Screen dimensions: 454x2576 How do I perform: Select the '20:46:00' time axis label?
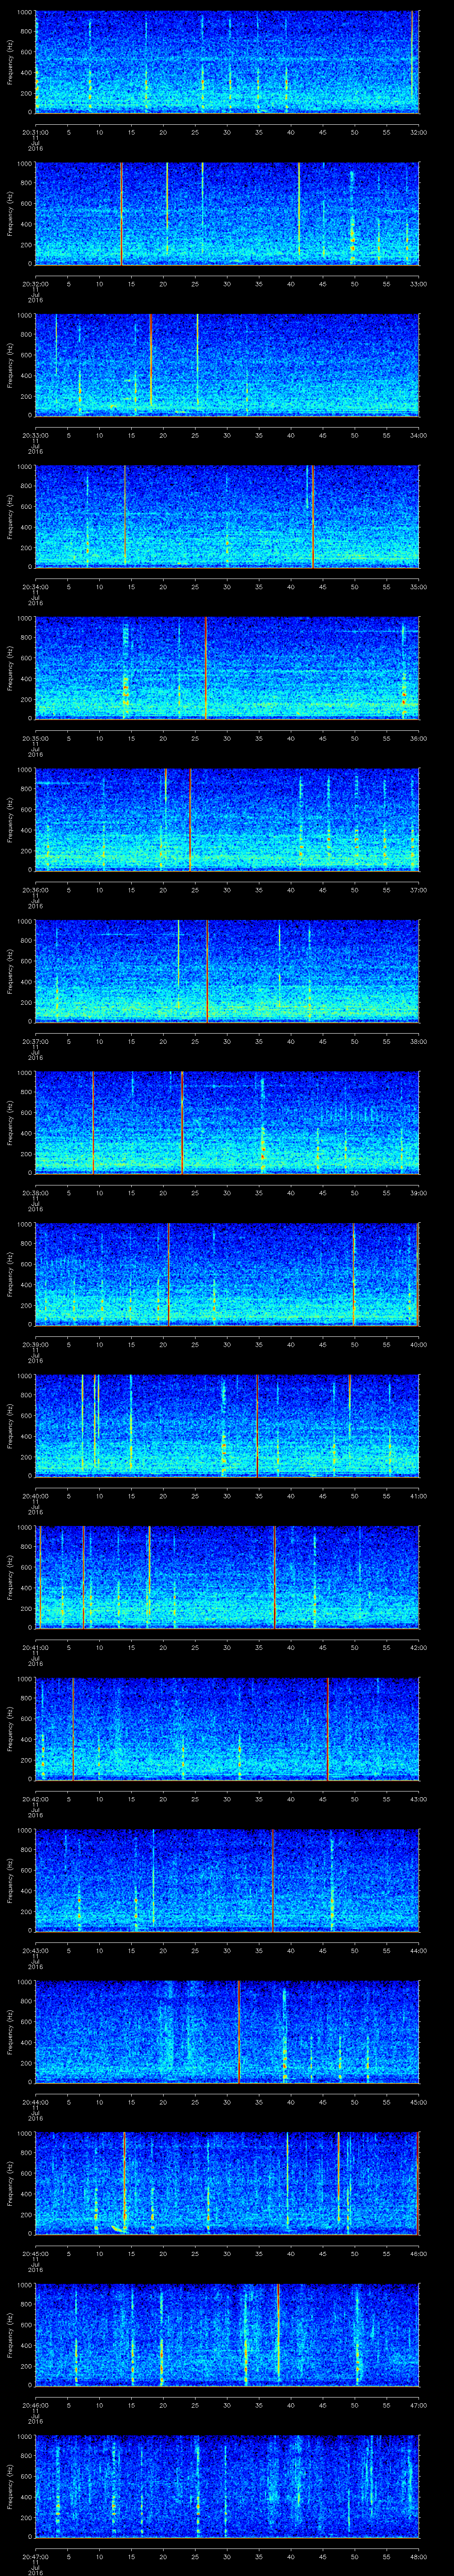(35, 2405)
